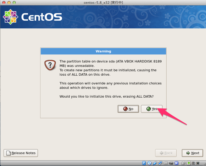Click text 'Would you like to initialize this drive'
The height and width of the screenshot is (166, 206).
tap(91, 97)
